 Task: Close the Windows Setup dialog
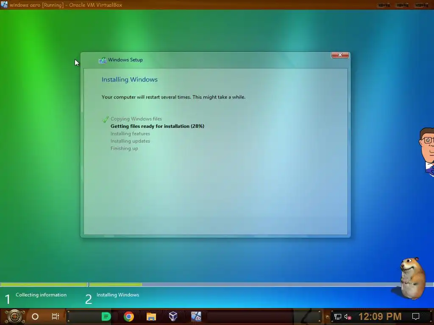coord(340,55)
